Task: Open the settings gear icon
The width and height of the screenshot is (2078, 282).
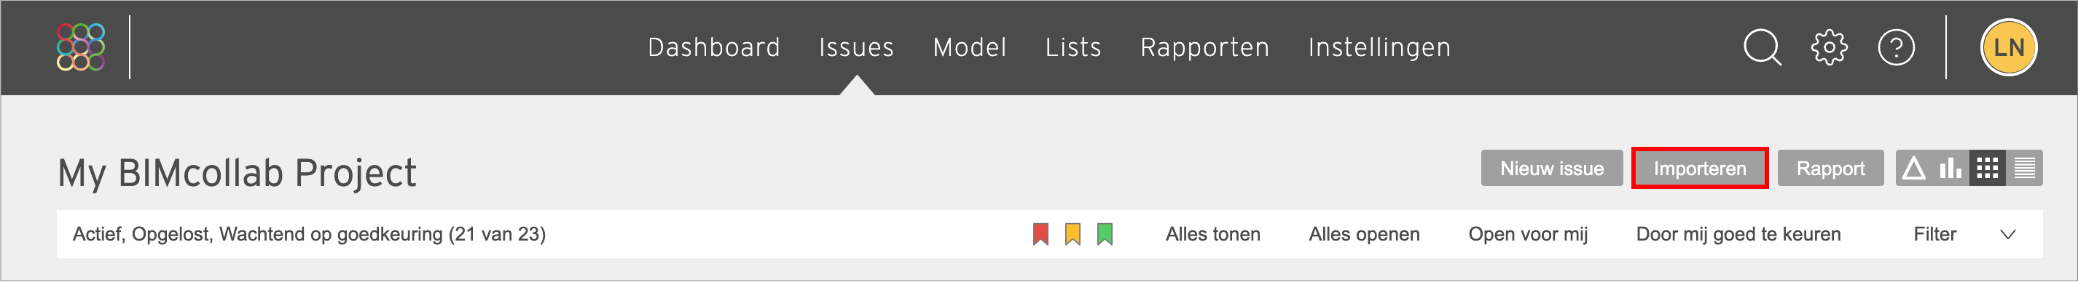Action: 1830,47
